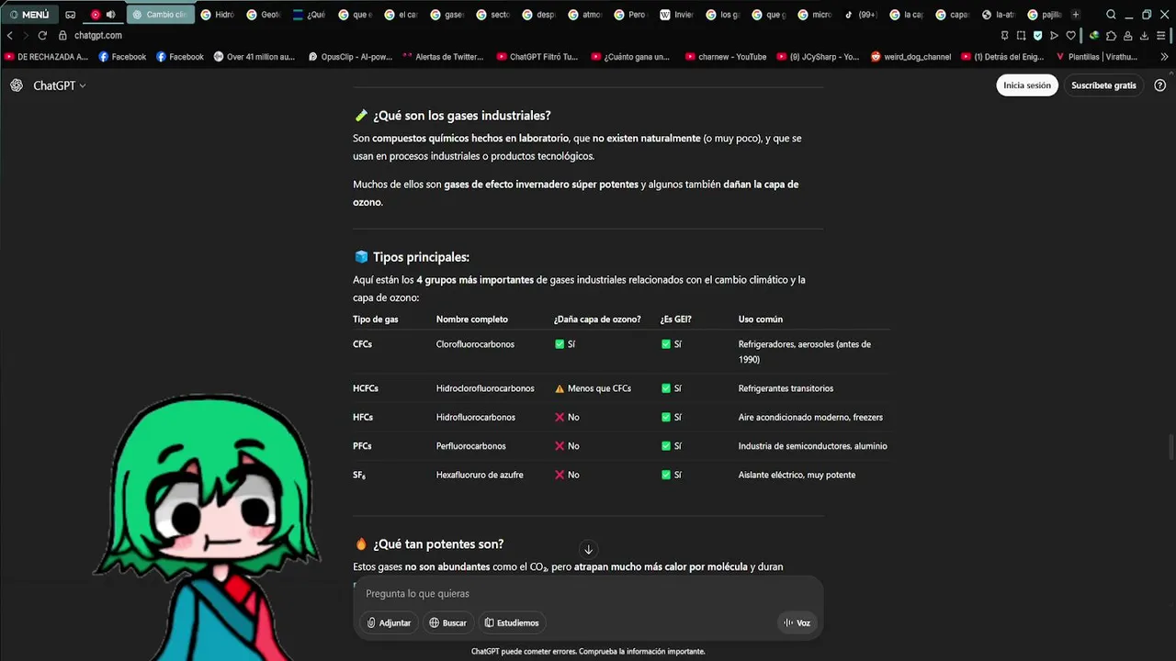Click the send/flow arrow icon
Screen dimensions: 1176x661
[x=1054, y=36]
